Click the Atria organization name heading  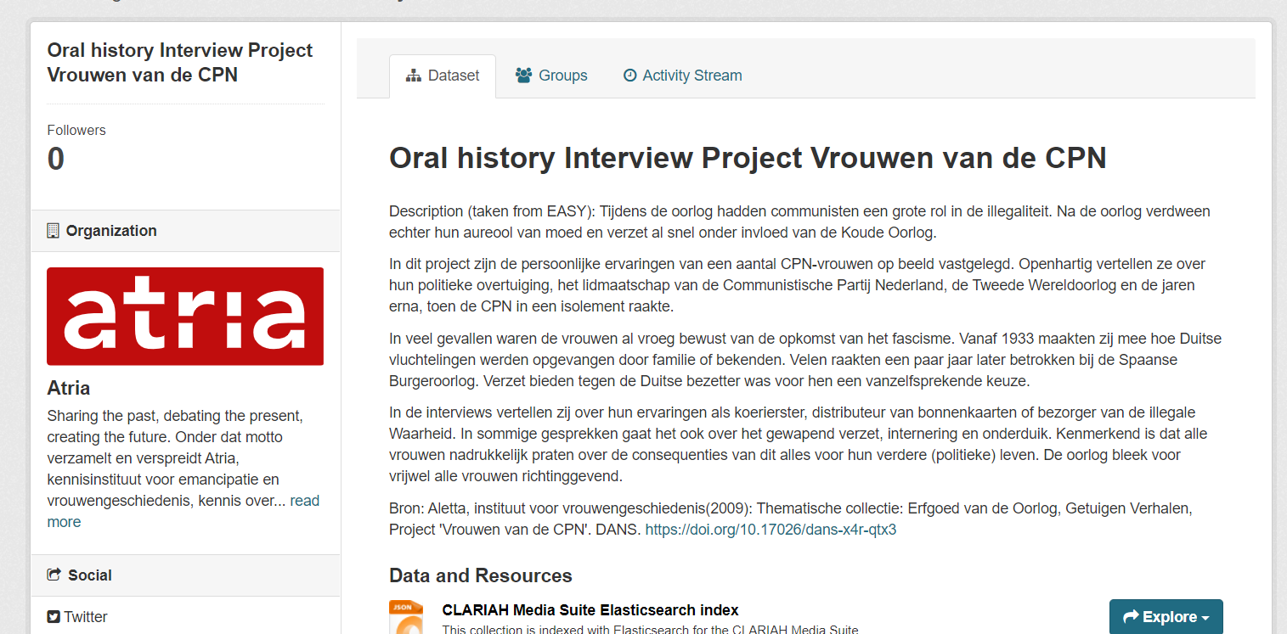coord(69,388)
